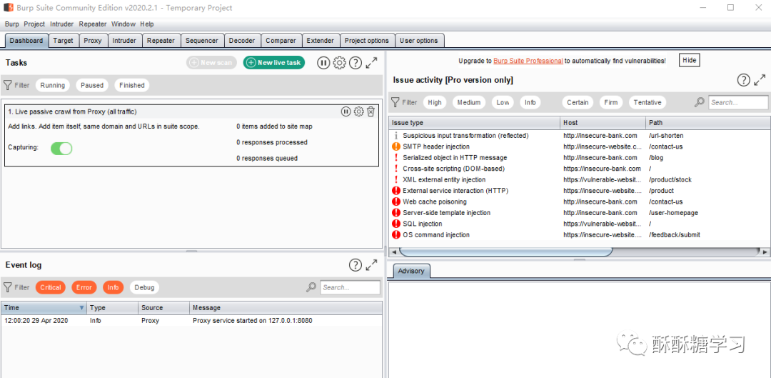The height and width of the screenshot is (378, 771).
Task: Click the info icon for Suspicious input transformation
Action: (x=395, y=135)
